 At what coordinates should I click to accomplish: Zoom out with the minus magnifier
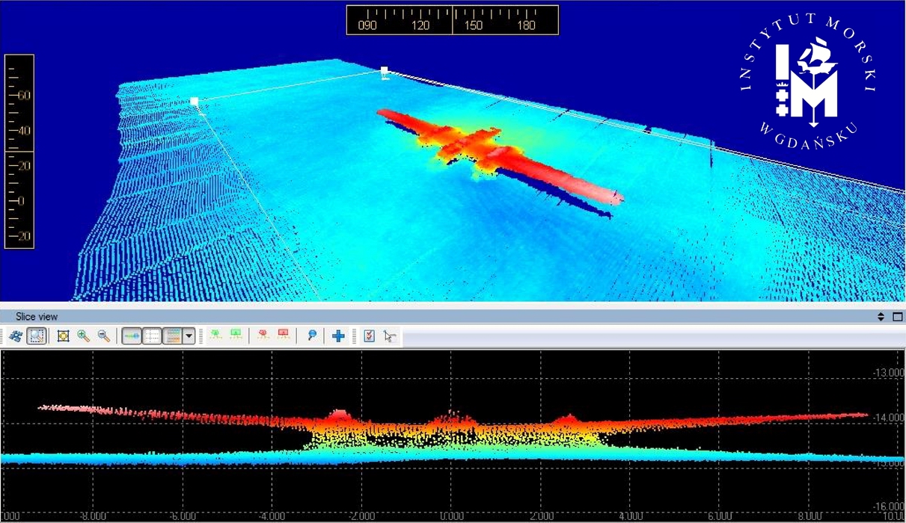pyautogui.click(x=104, y=336)
